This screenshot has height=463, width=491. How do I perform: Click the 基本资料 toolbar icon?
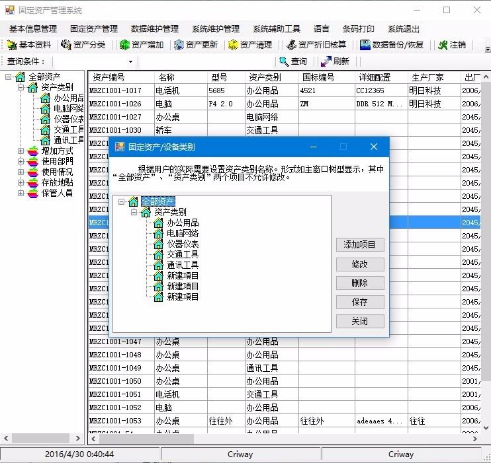coord(28,45)
